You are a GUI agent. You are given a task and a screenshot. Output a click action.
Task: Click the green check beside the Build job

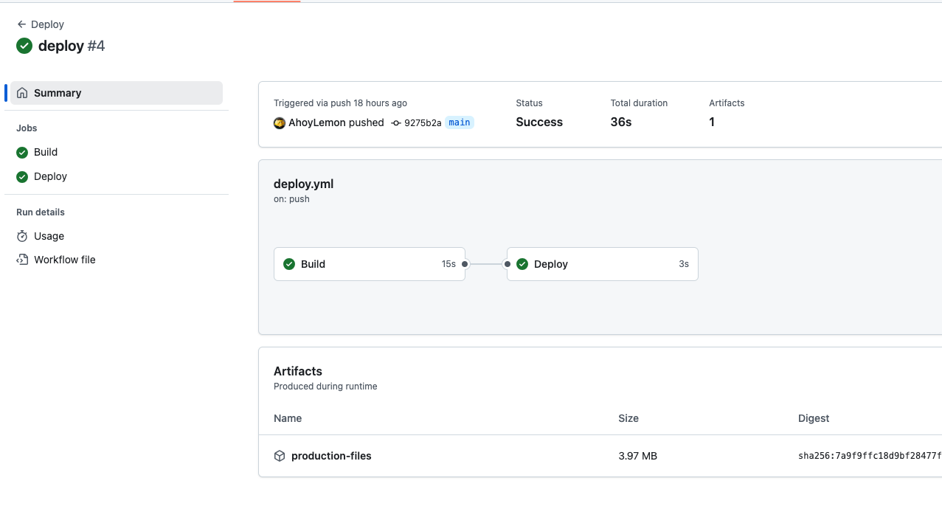pos(22,152)
